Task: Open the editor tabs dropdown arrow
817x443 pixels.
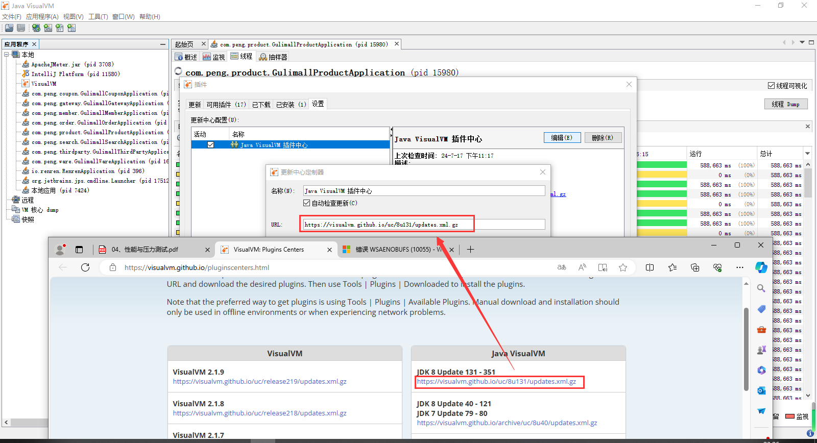Action: (802, 42)
